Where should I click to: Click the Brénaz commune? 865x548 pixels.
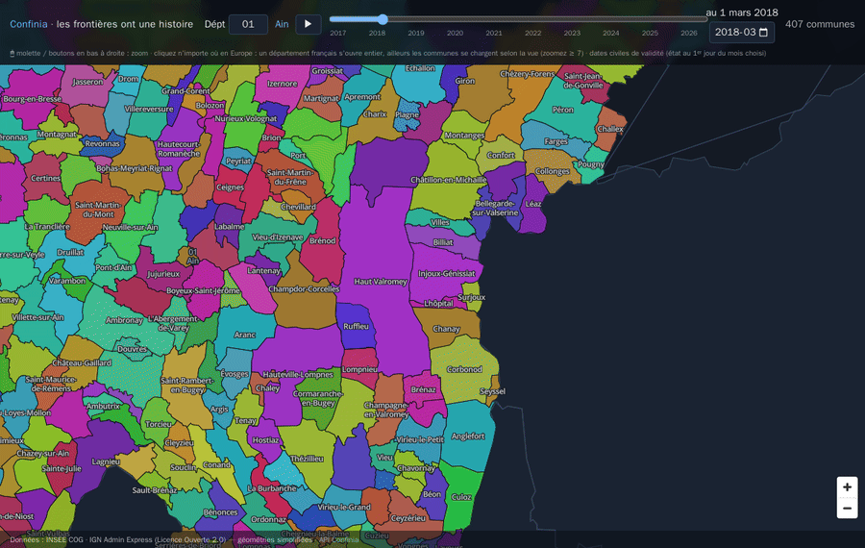click(423, 389)
